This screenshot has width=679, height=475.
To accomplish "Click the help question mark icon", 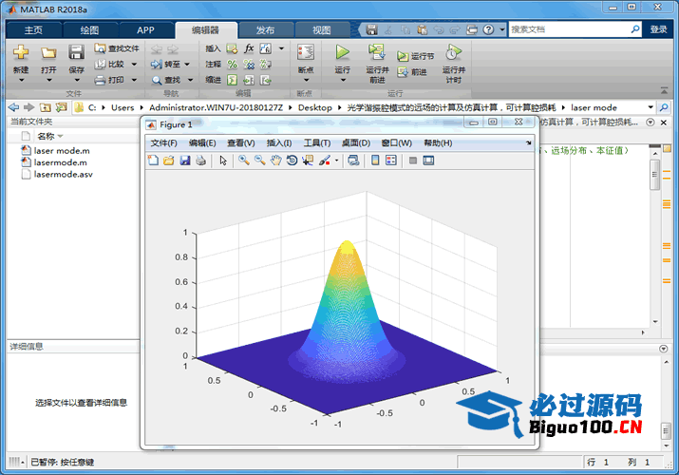I will coord(488,29).
